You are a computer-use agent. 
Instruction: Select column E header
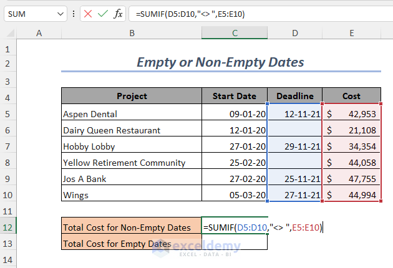coord(351,33)
